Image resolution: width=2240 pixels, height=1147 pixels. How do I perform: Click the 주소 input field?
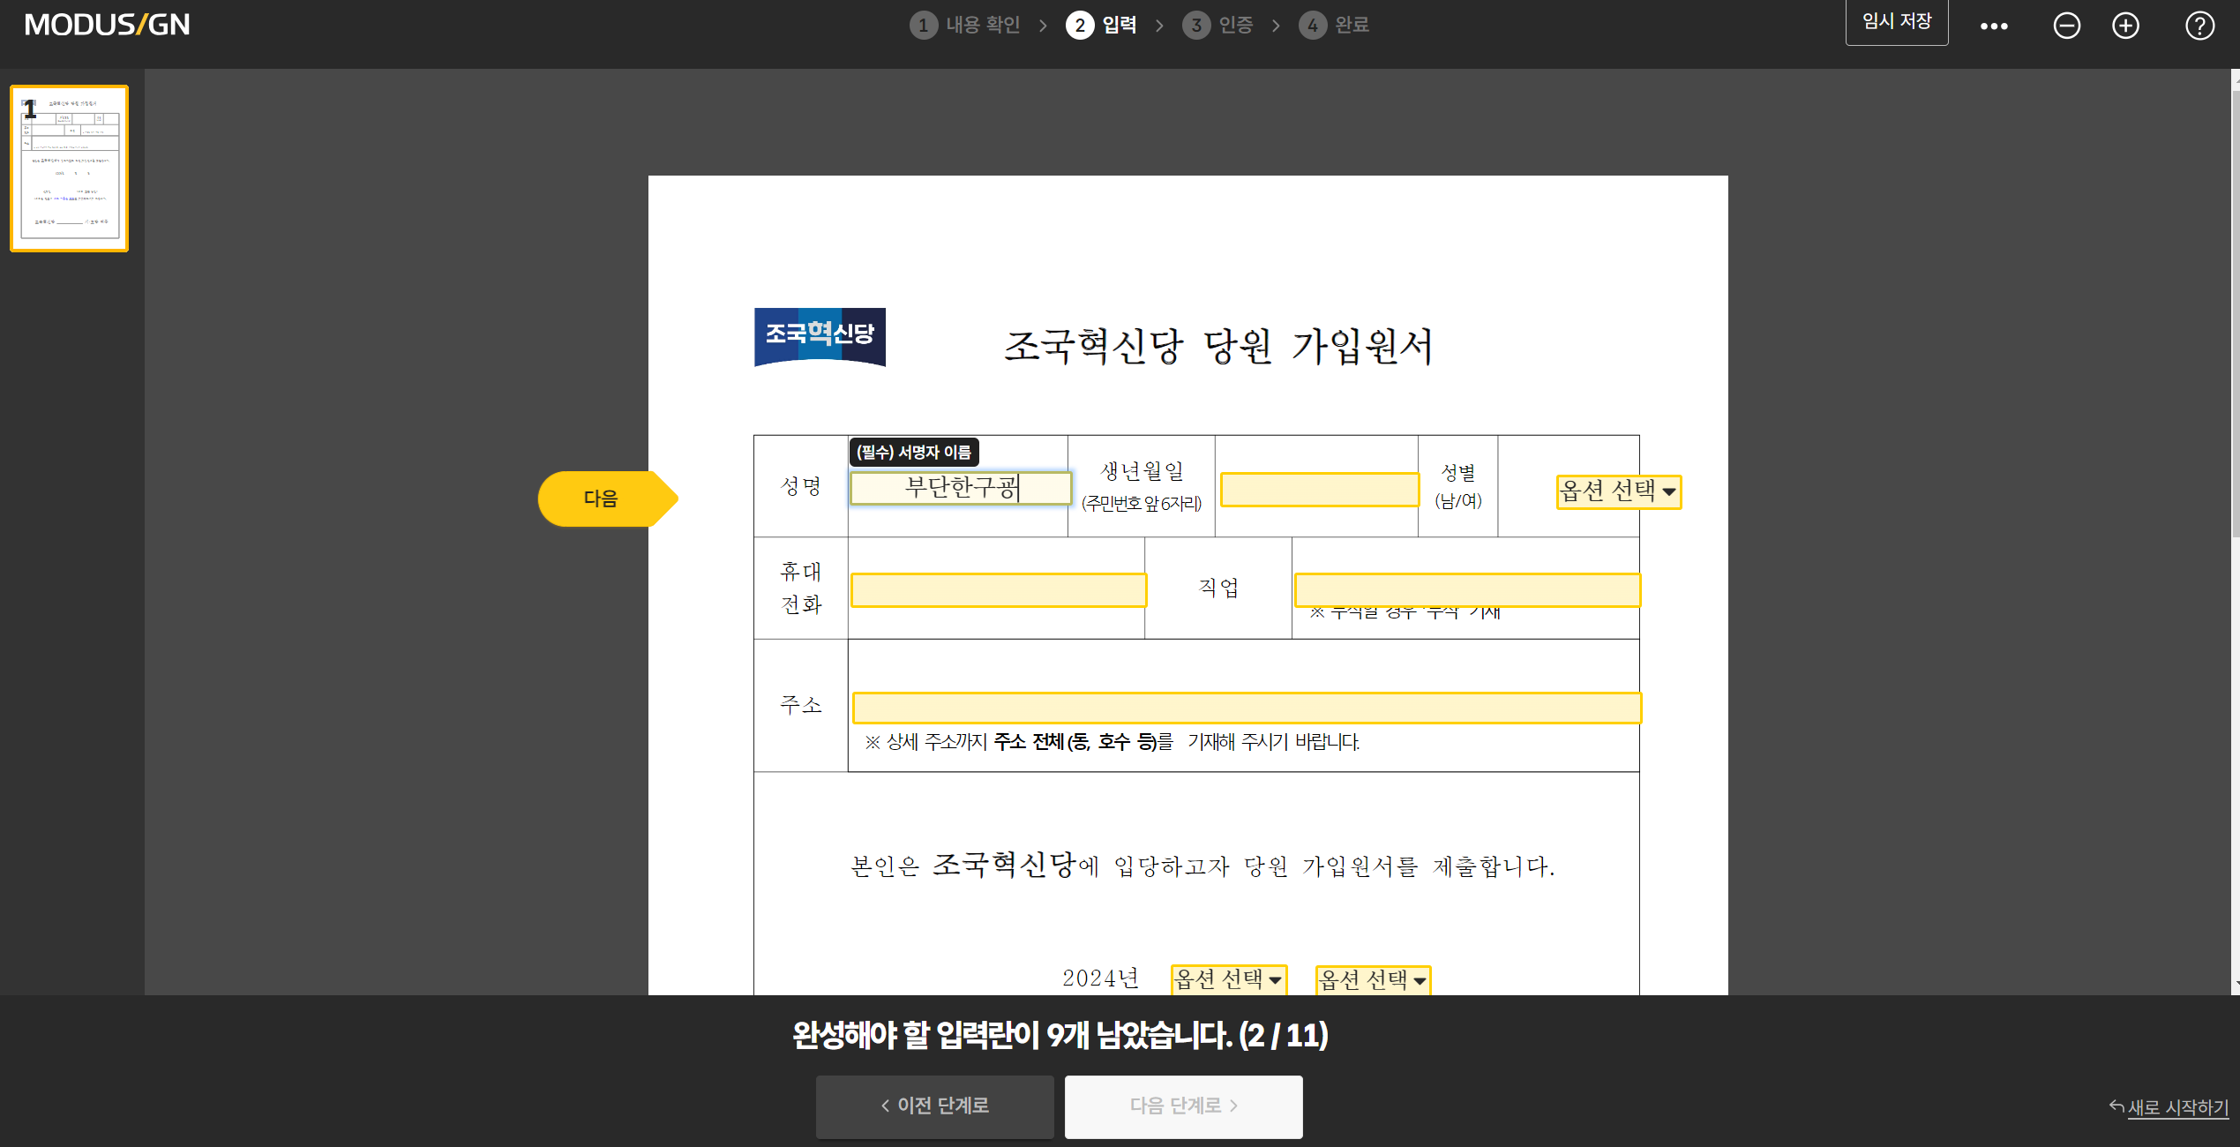(1244, 707)
